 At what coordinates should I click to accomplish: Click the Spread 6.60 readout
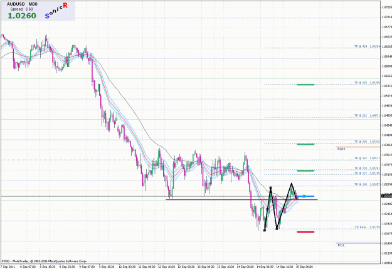click(21, 9)
